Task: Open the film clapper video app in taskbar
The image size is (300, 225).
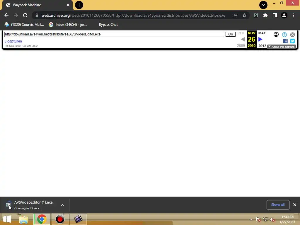Action: 78,219
